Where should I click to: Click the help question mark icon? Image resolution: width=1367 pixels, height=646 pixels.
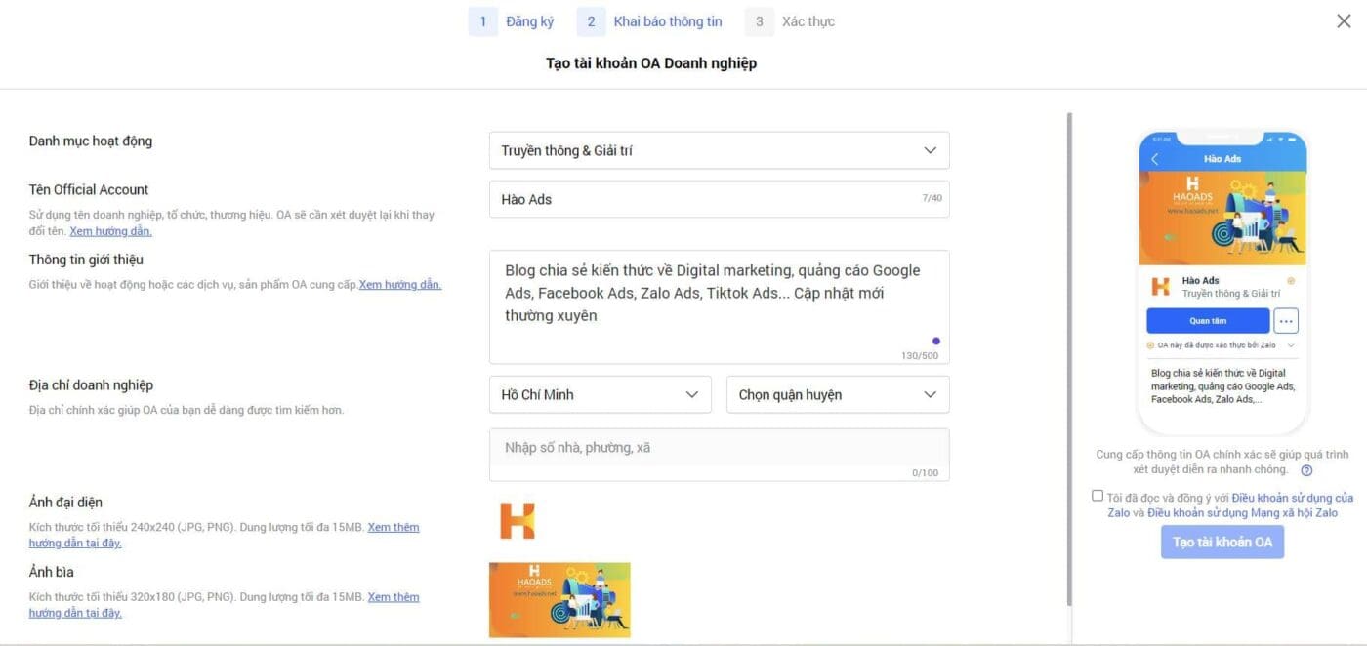[1306, 470]
